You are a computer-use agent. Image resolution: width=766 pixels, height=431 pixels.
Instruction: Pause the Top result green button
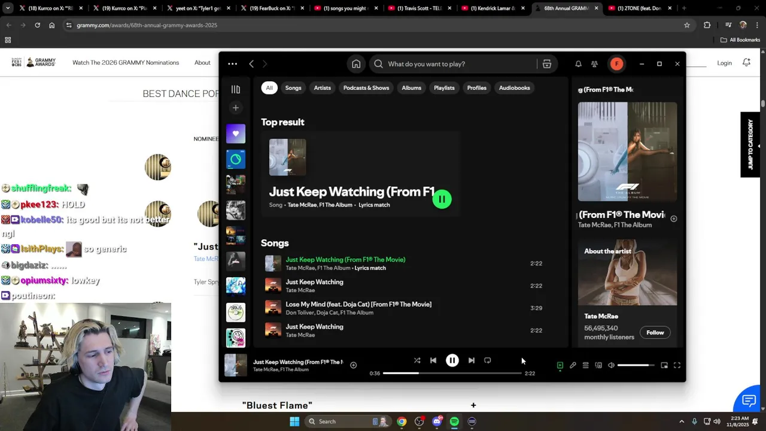tap(442, 199)
